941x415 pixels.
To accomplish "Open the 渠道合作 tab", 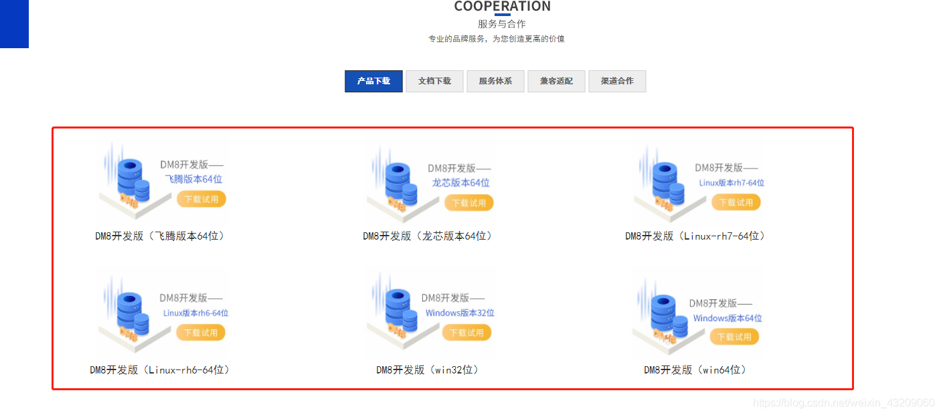I will pyautogui.click(x=617, y=81).
